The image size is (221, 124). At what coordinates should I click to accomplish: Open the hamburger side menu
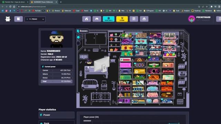pyautogui.click(x=219, y=19)
